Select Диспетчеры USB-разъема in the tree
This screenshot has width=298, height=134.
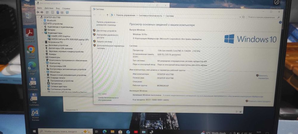(x=60, y=49)
